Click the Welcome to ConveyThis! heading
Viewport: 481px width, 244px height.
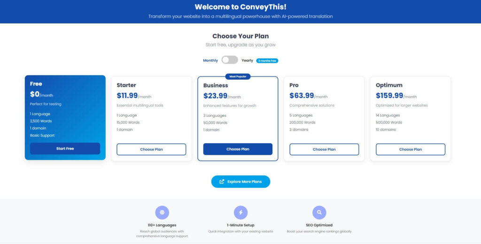click(240, 7)
